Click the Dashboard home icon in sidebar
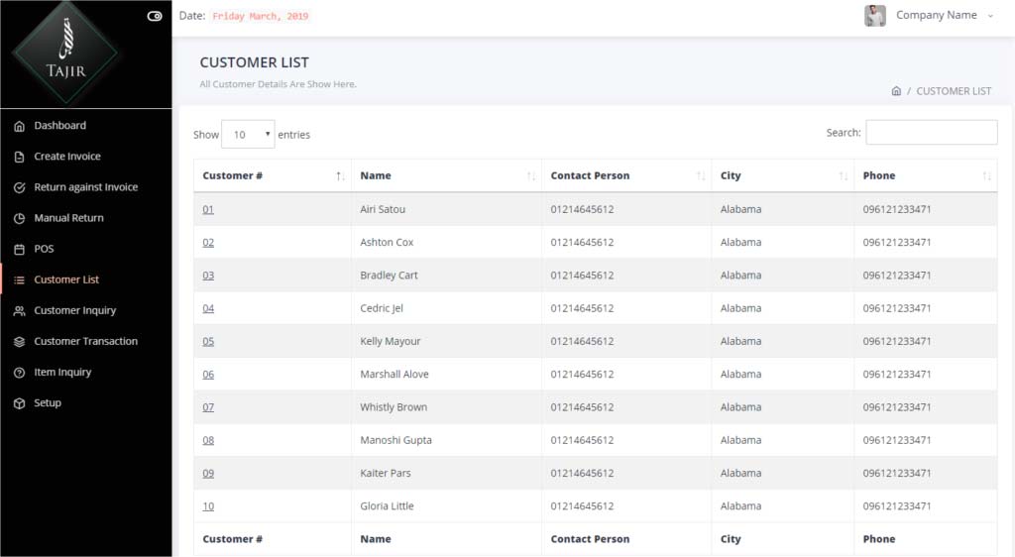Image resolution: width=1015 pixels, height=557 pixels. point(20,126)
